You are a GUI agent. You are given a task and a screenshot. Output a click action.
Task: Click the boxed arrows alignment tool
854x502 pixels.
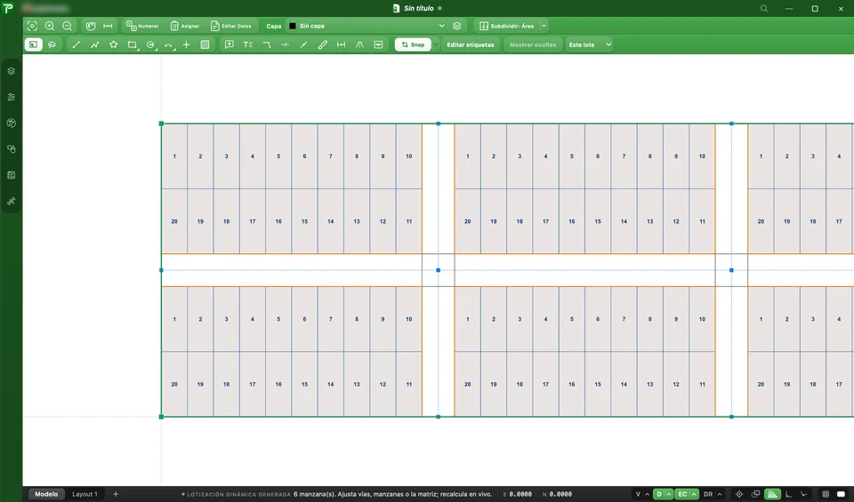click(379, 44)
